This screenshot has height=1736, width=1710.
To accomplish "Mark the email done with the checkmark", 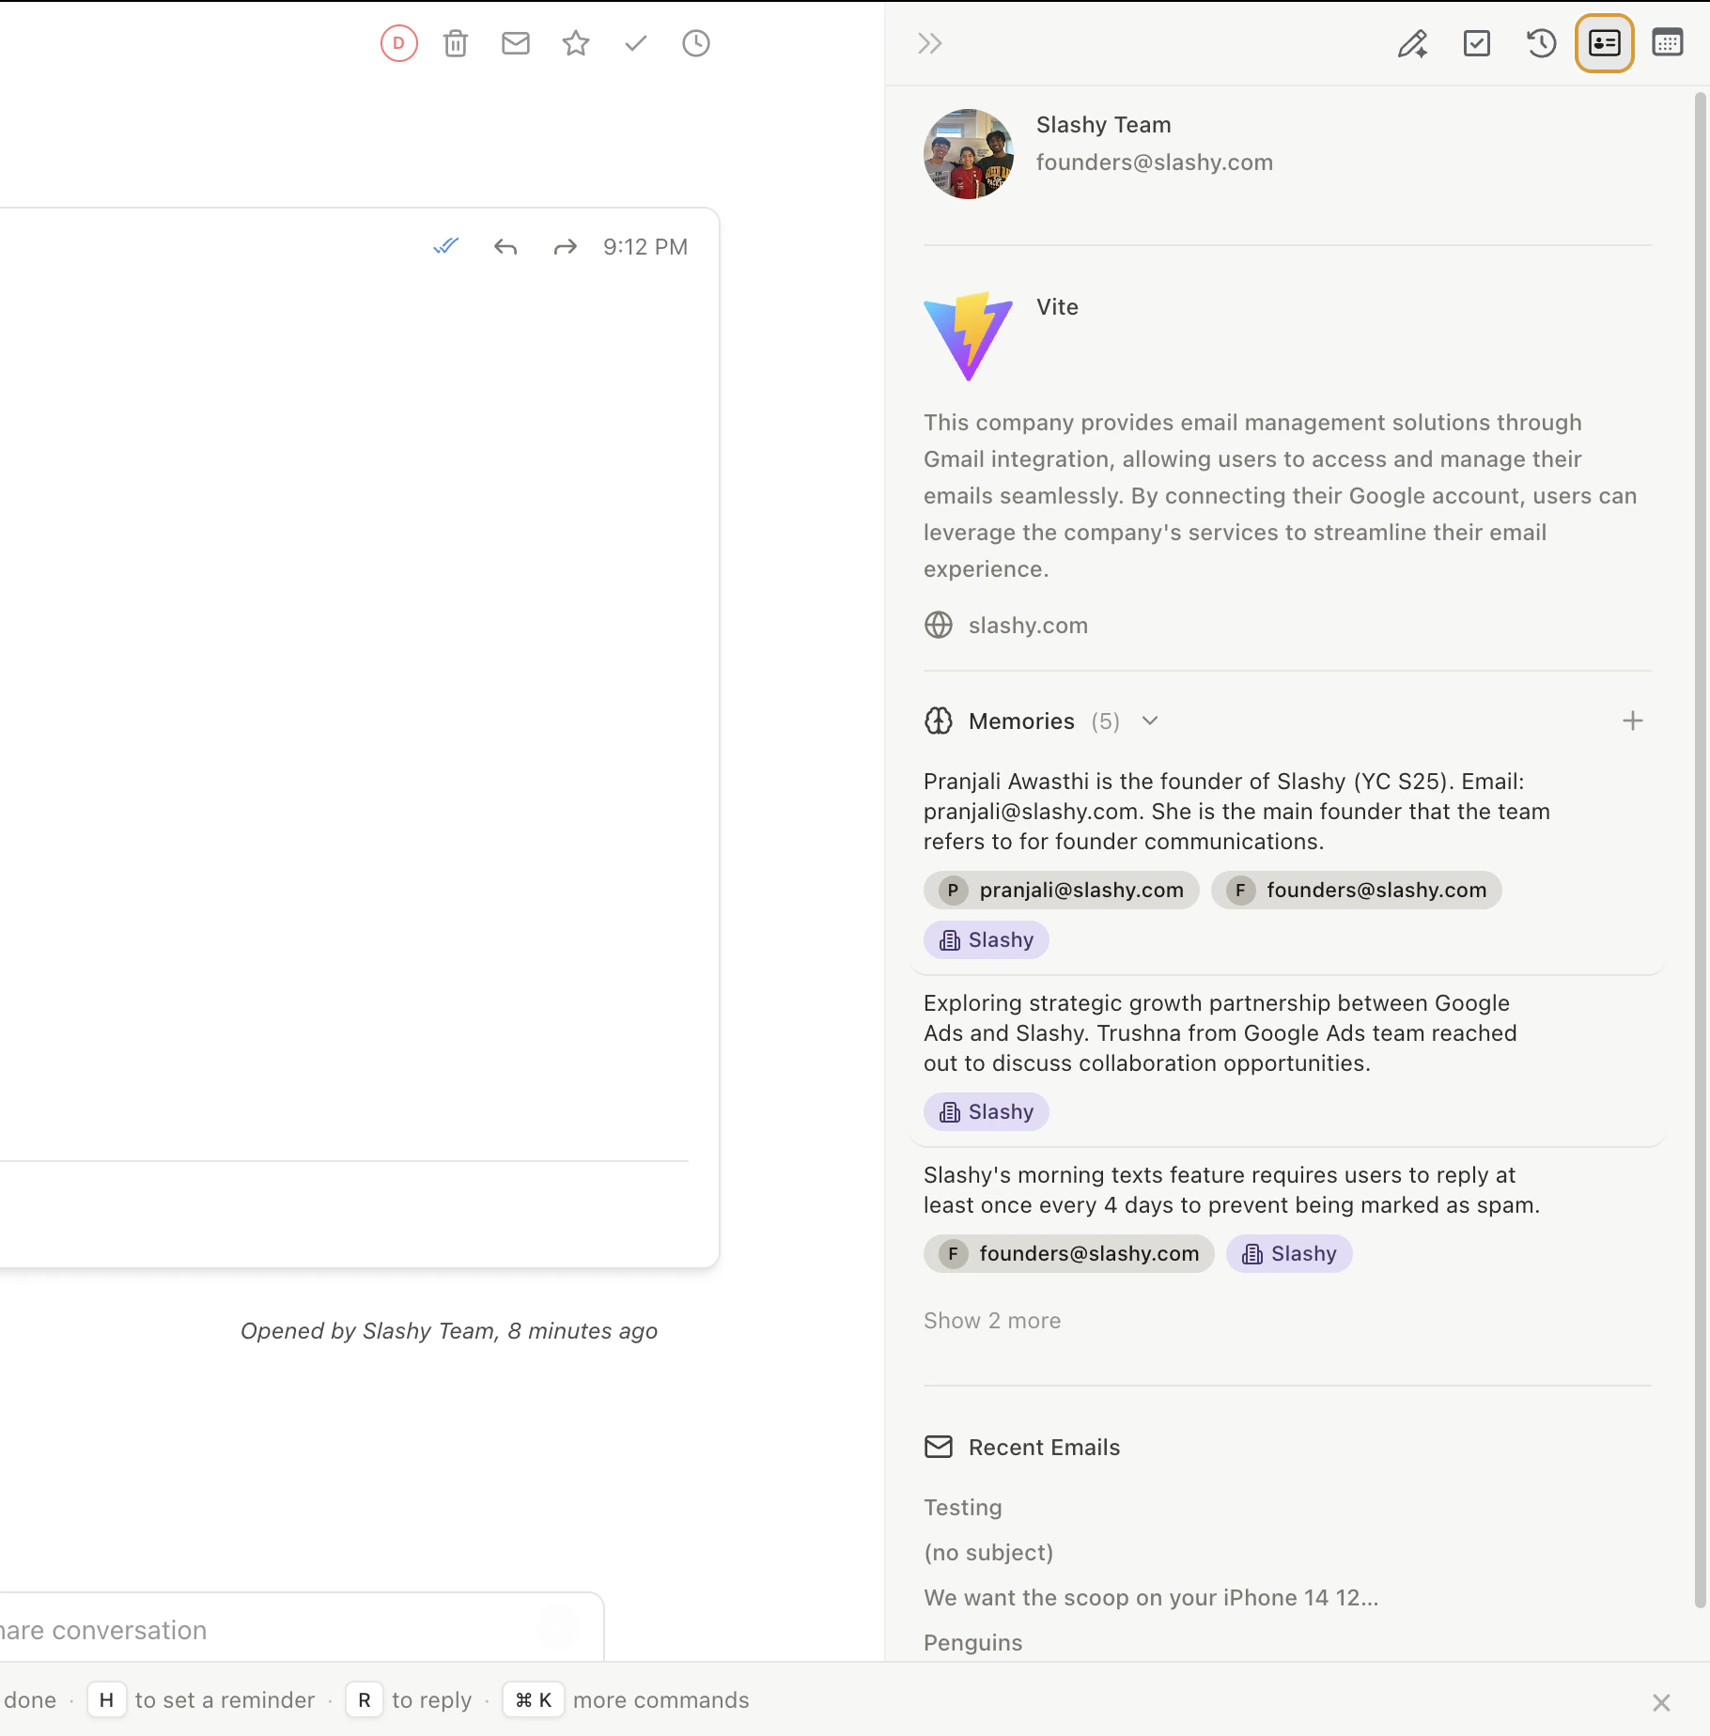I will point(636,43).
